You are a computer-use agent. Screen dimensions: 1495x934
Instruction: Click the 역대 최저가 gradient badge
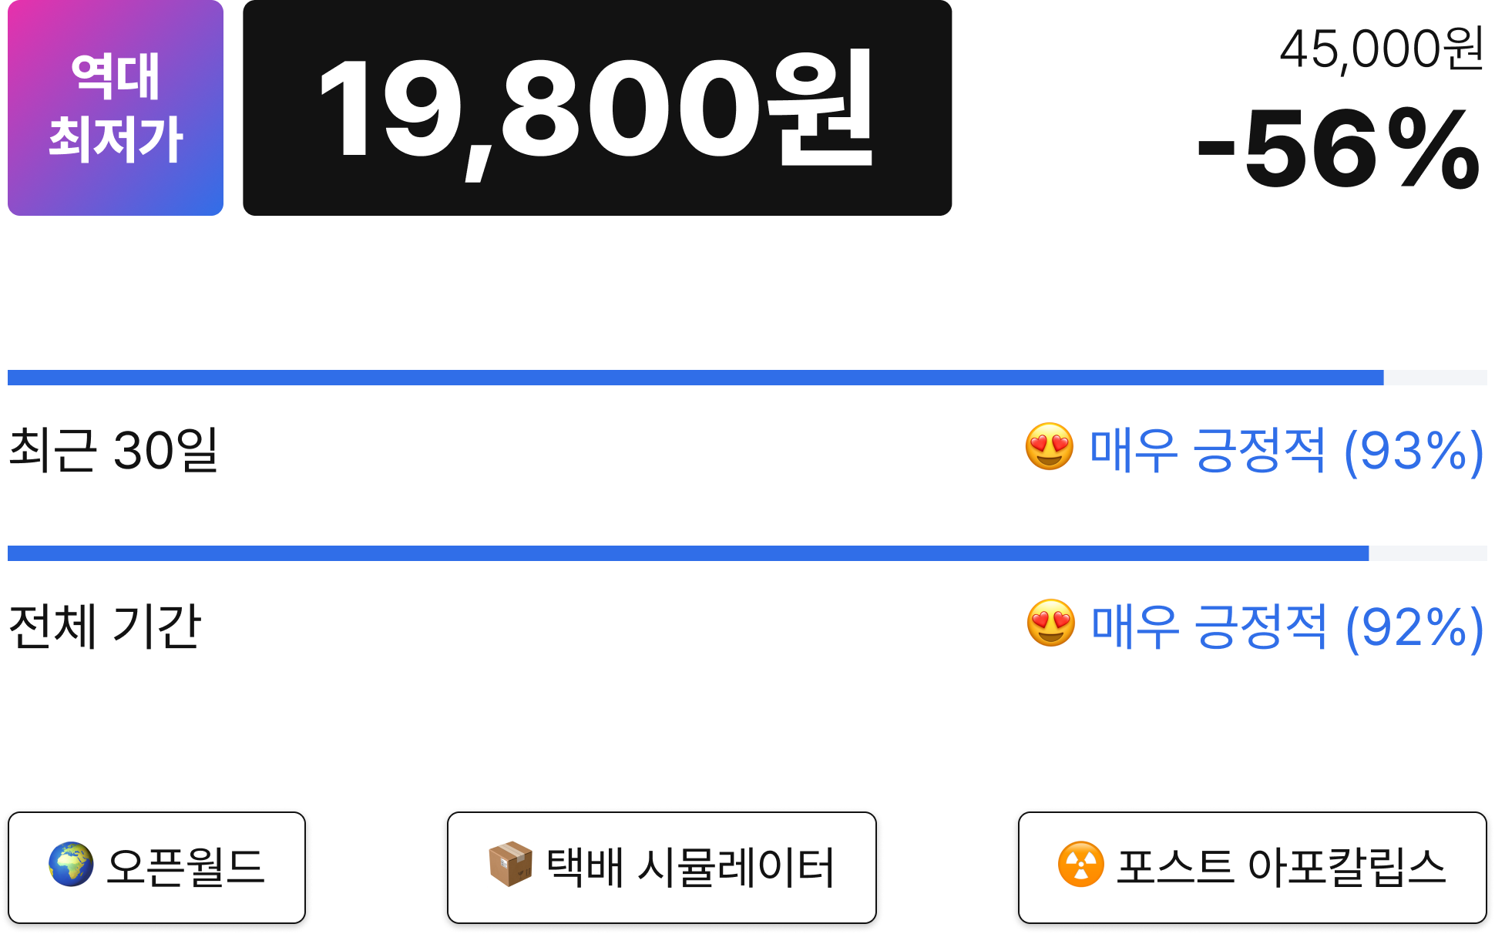116,108
